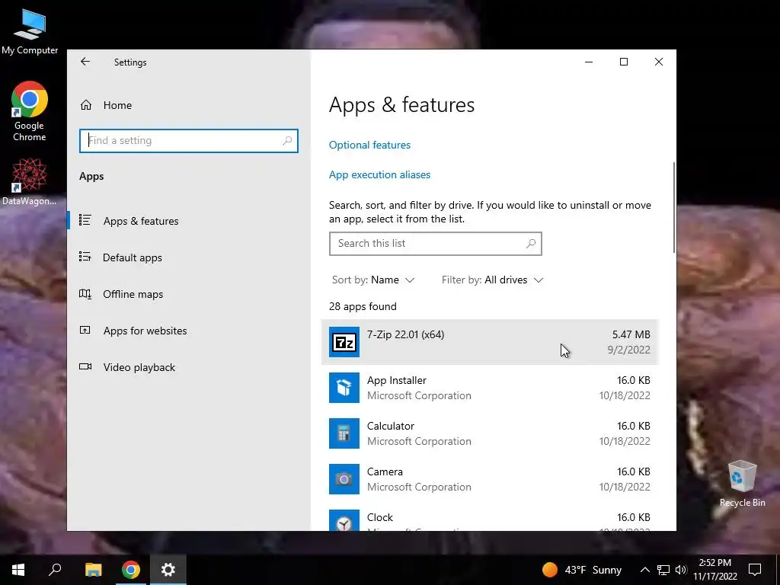
Task: Open the My Computer desktop icon
Action: click(x=30, y=31)
